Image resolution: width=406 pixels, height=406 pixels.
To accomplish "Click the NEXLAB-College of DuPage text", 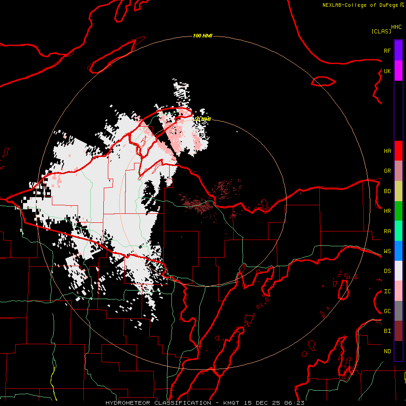I will [360, 5].
